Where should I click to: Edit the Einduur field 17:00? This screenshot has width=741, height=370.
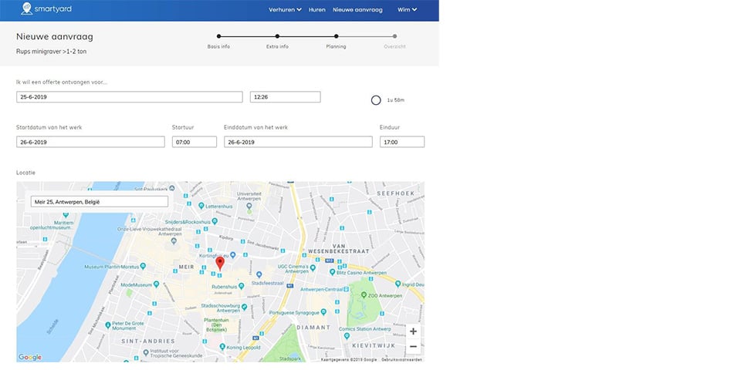[402, 142]
